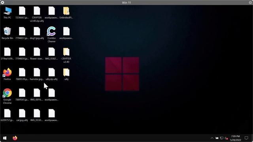Select the UnlimitedPi... folder on desktop
Screen dimensions: 253x142
(66, 13)
